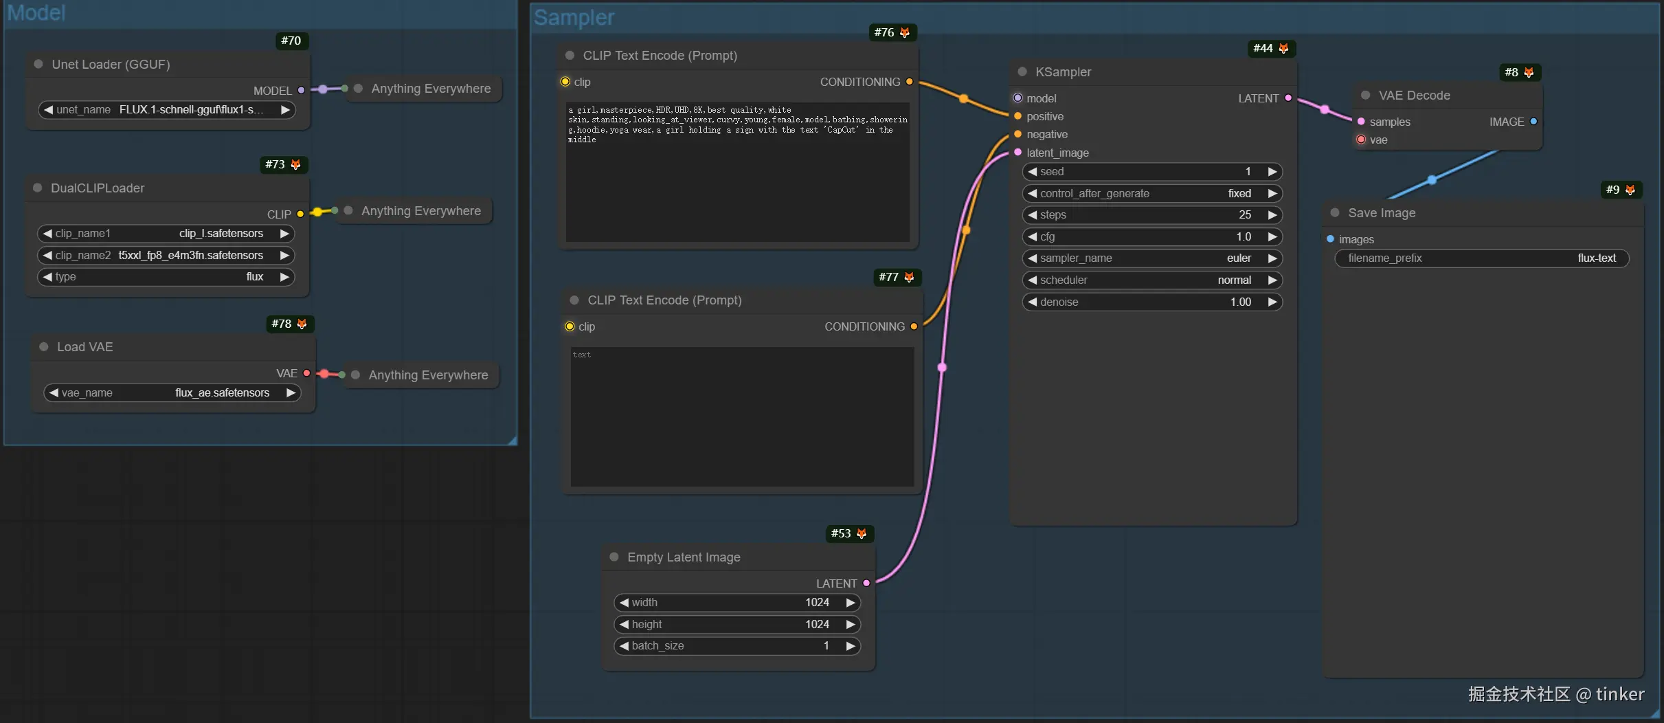Image resolution: width=1664 pixels, height=723 pixels.
Task: Click the fox badge icon on node #53
Action: click(862, 533)
